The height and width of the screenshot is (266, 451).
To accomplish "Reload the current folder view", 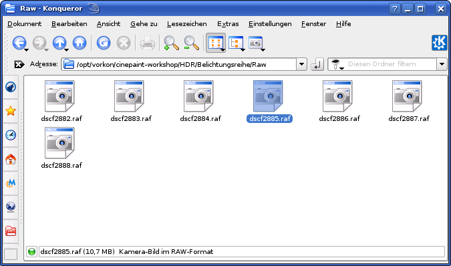I will (104, 43).
